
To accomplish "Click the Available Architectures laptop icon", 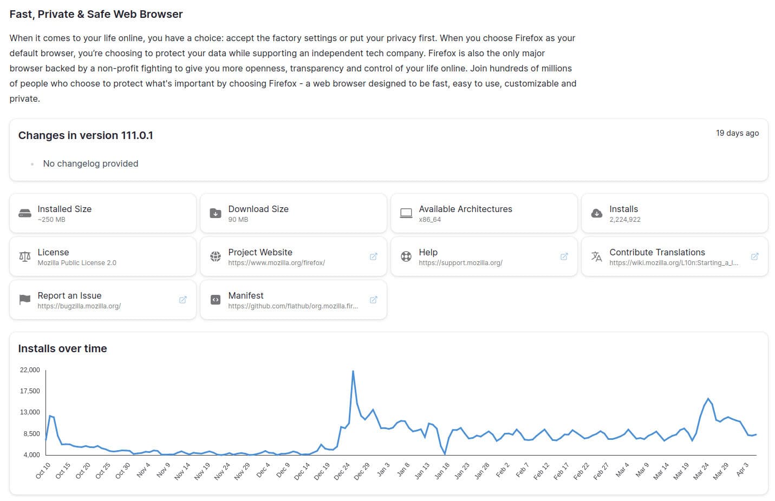I will (406, 213).
